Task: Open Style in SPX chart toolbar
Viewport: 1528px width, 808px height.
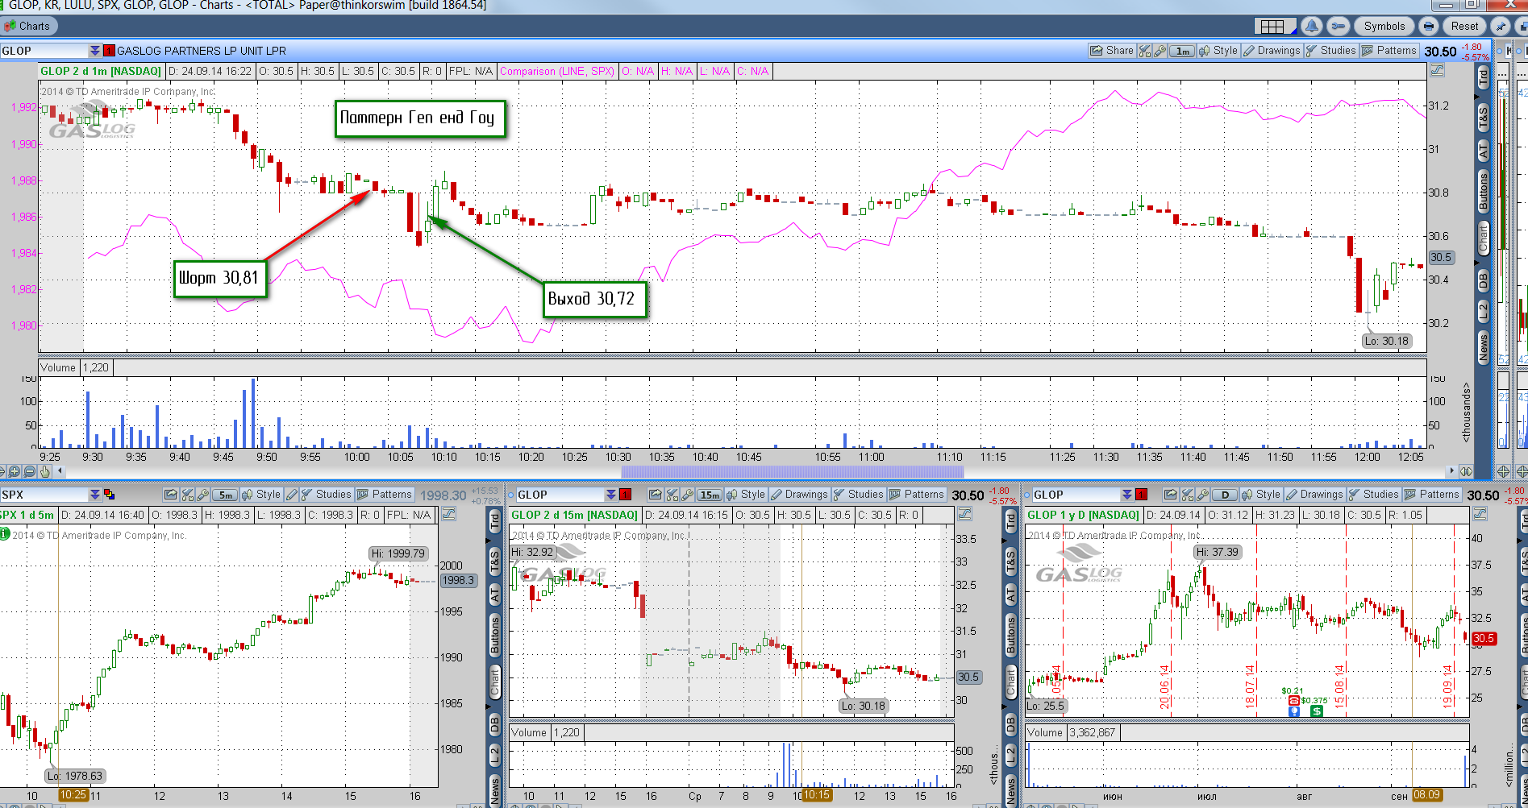Action: (x=260, y=495)
